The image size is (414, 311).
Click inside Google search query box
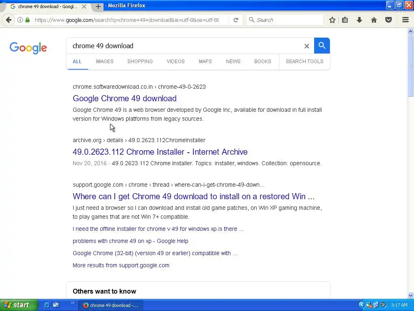pyautogui.click(x=185, y=46)
